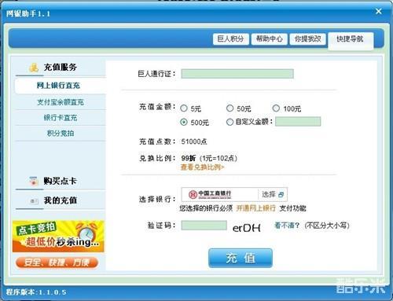The width and height of the screenshot is (393, 301).
Task: Focus the 验证码 input field
Action: tap(204, 226)
